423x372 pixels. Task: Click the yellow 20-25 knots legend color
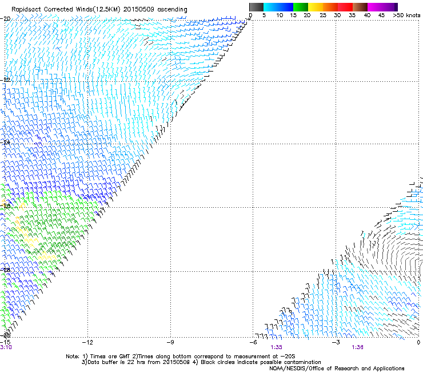[x=316, y=7]
